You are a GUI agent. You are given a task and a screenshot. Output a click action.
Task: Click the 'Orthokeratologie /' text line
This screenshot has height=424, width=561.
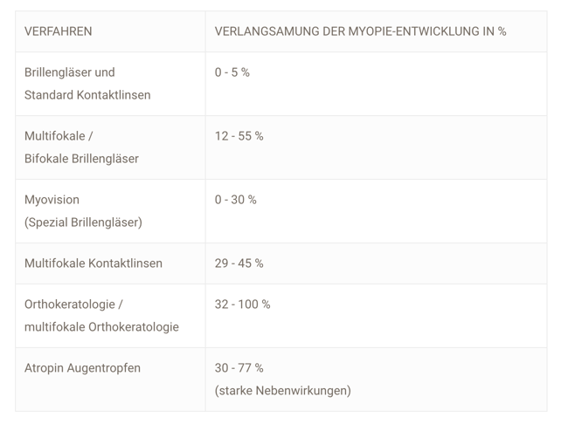click(73, 304)
